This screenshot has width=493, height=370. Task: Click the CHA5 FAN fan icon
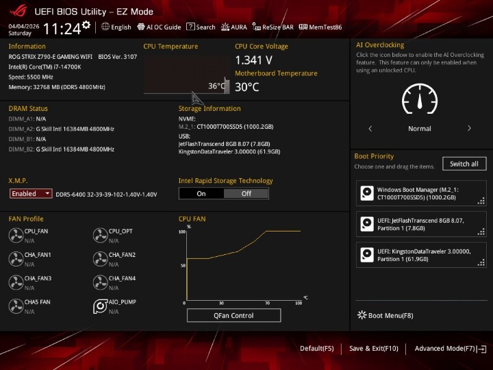(x=16, y=306)
